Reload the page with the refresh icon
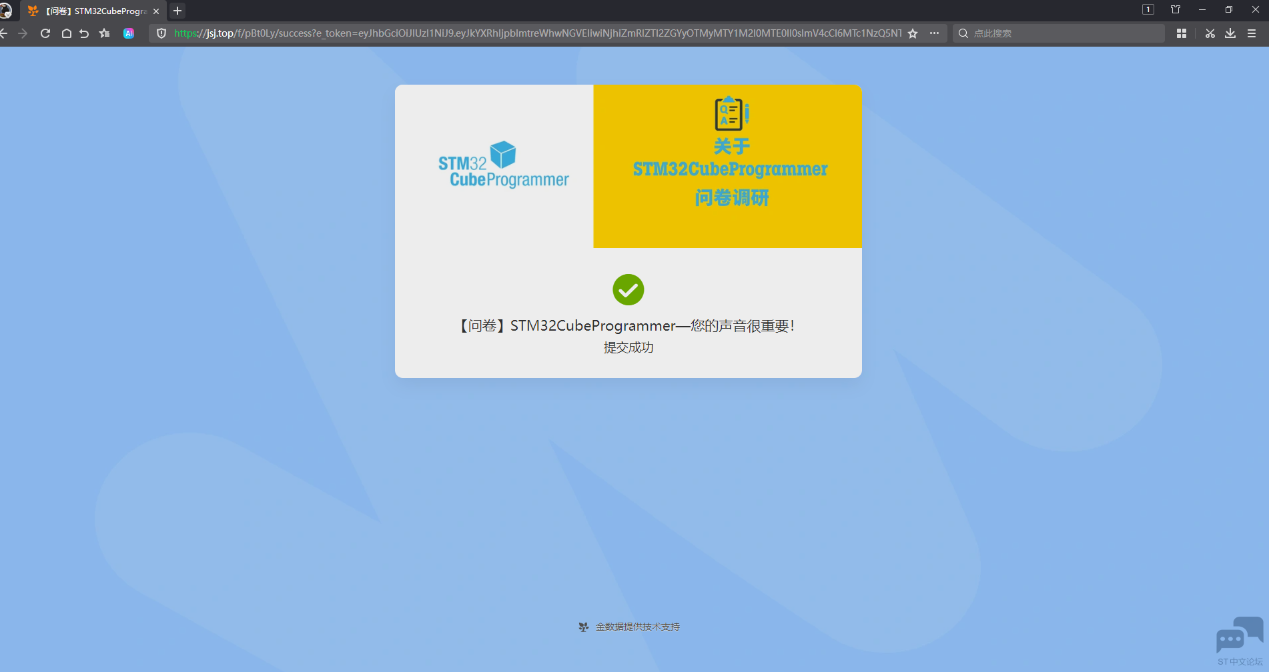 coord(45,33)
